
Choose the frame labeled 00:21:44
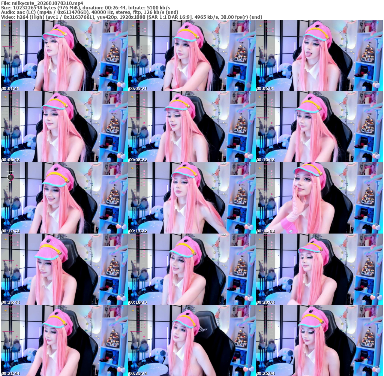point(64,340)
